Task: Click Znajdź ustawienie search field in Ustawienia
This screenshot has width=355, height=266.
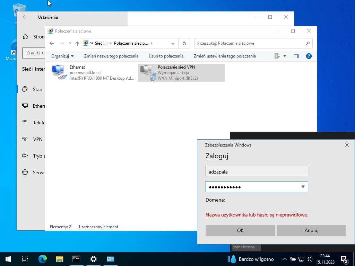Action: [x=34, y=53]
